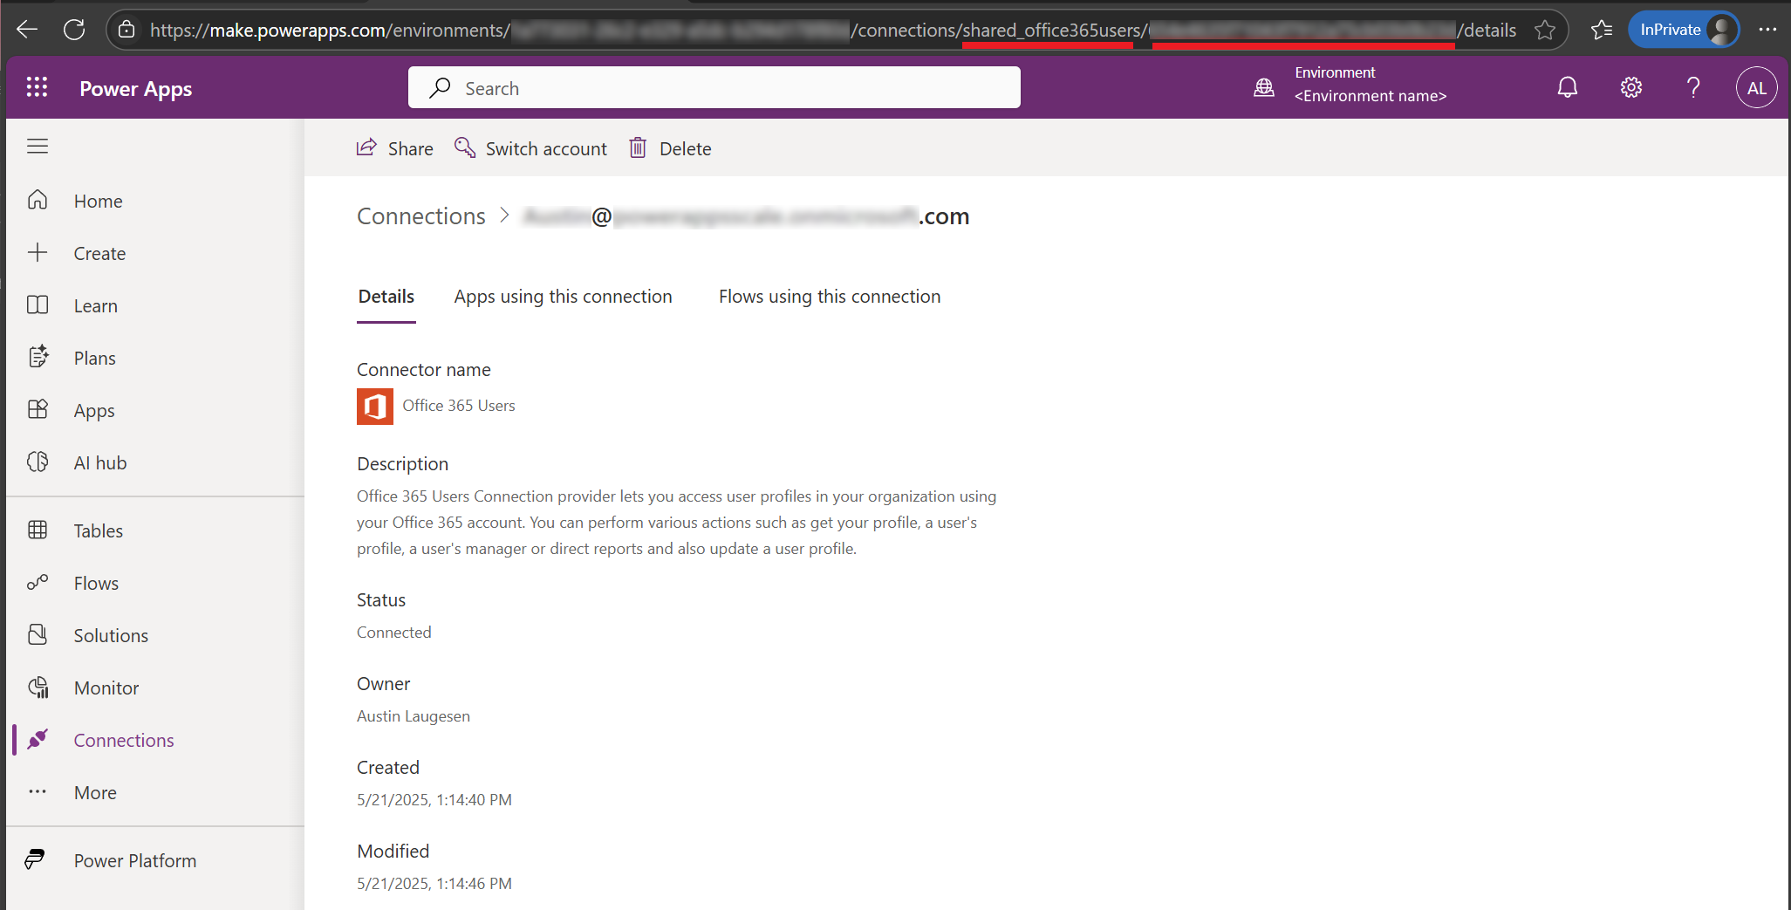Viewport: 1791px width, 910px height.
Task: Click inside the Search field
Action: tap(714, 87)
